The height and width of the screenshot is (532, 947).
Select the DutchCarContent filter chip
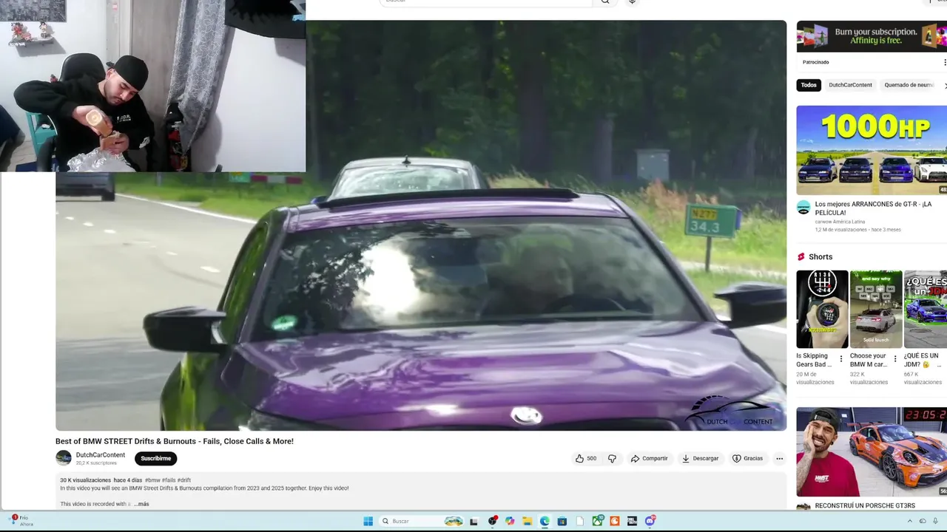pos(850,85)
